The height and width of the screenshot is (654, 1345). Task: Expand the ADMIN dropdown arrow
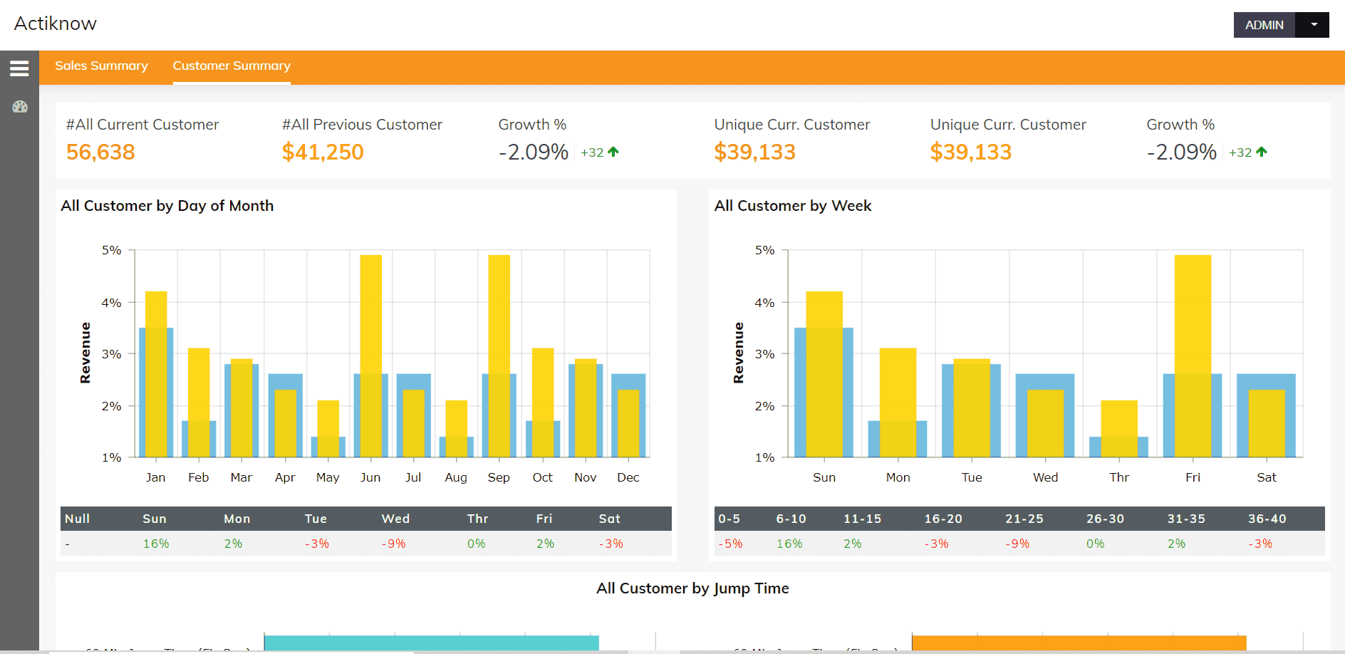pyautogui.click(x=1313, y=25)
